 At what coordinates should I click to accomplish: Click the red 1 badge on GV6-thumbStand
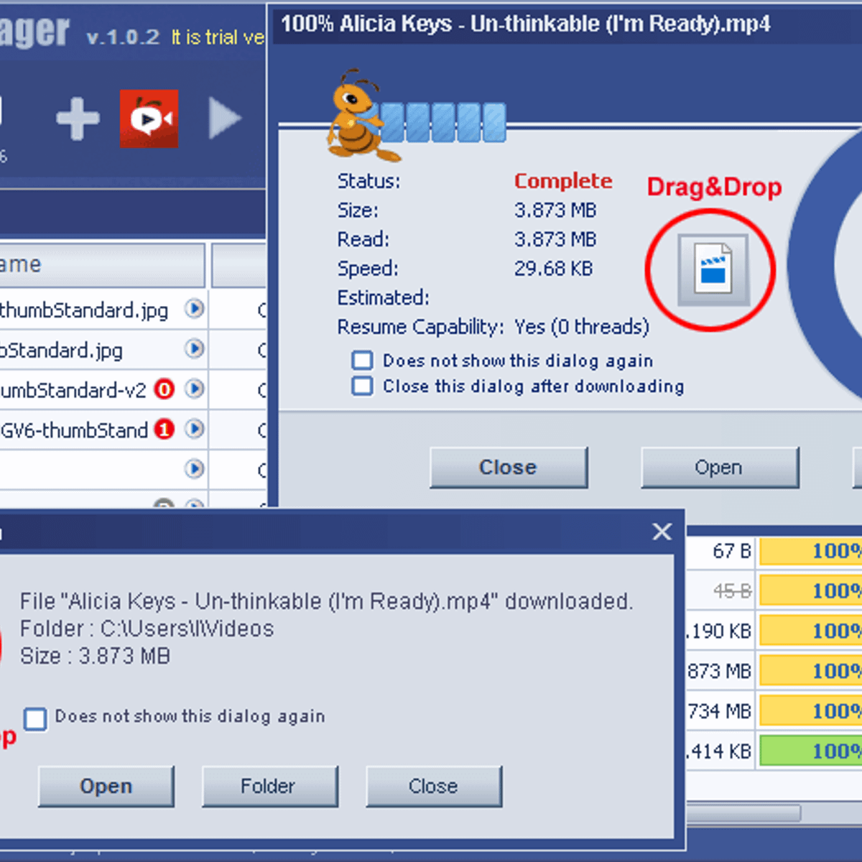click(x=164, y=430)
